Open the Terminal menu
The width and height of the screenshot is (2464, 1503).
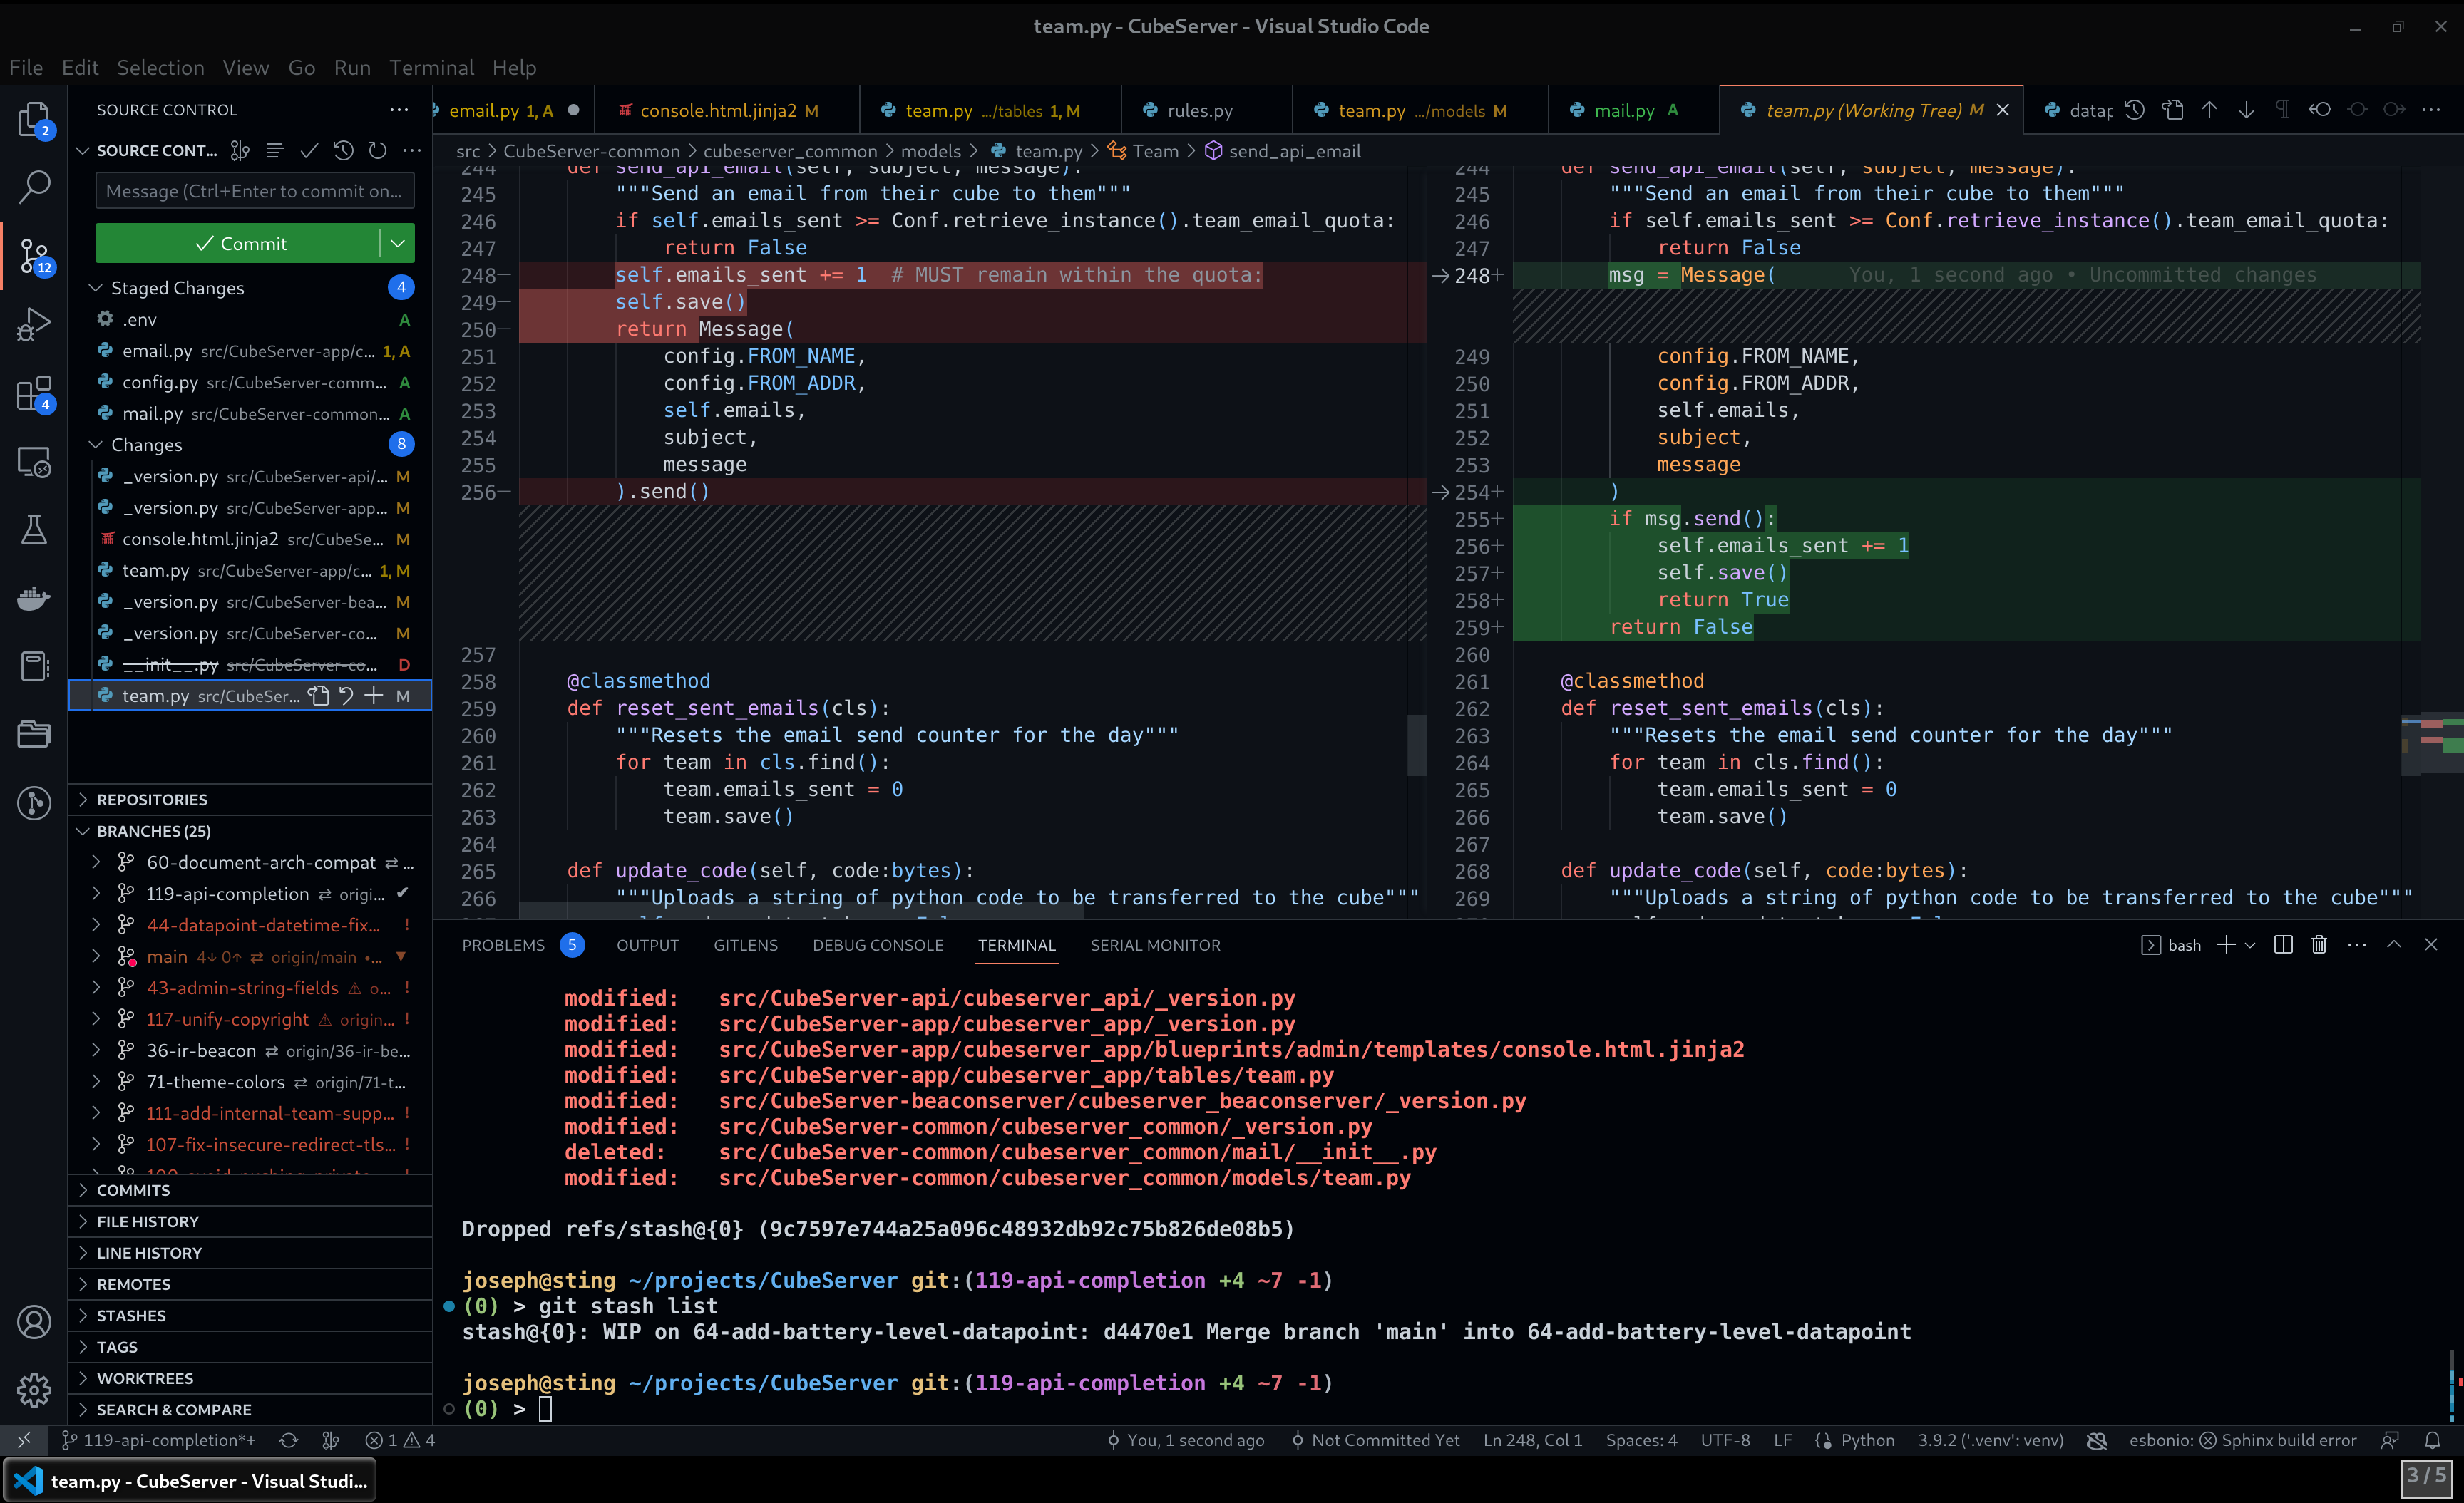pos(431,67)
